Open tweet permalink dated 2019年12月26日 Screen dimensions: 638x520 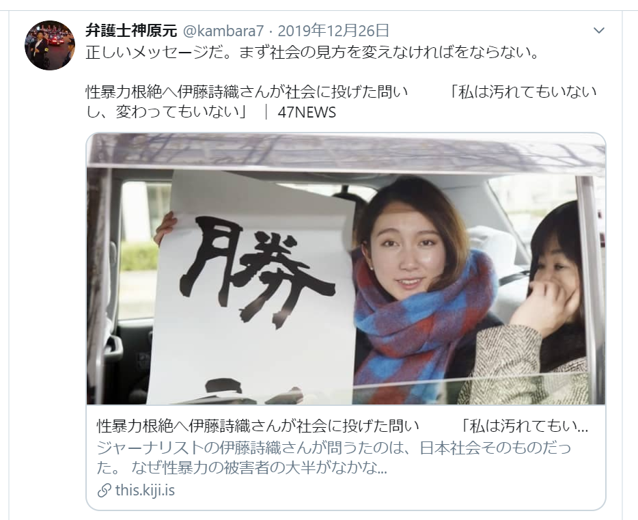click(333, 31)
